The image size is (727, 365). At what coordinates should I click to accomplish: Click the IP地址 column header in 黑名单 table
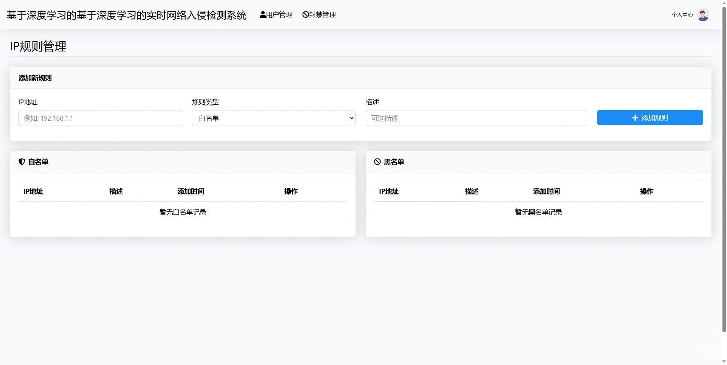388,191
